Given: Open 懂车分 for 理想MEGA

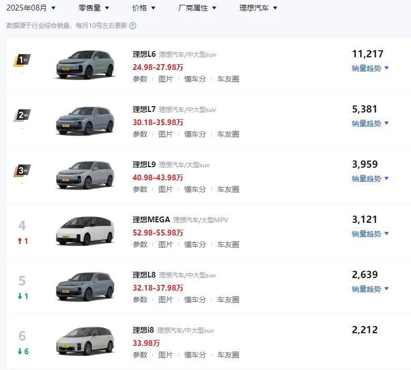Looking at the screenshot, I should click(x=195, y=244).
